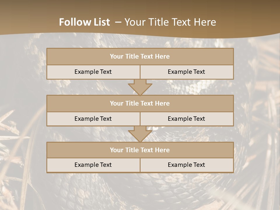The image size is (280, 210).
Task: Click the middle block's left Example Text cell
Action: pyautogui.click(x=93, y=119)
